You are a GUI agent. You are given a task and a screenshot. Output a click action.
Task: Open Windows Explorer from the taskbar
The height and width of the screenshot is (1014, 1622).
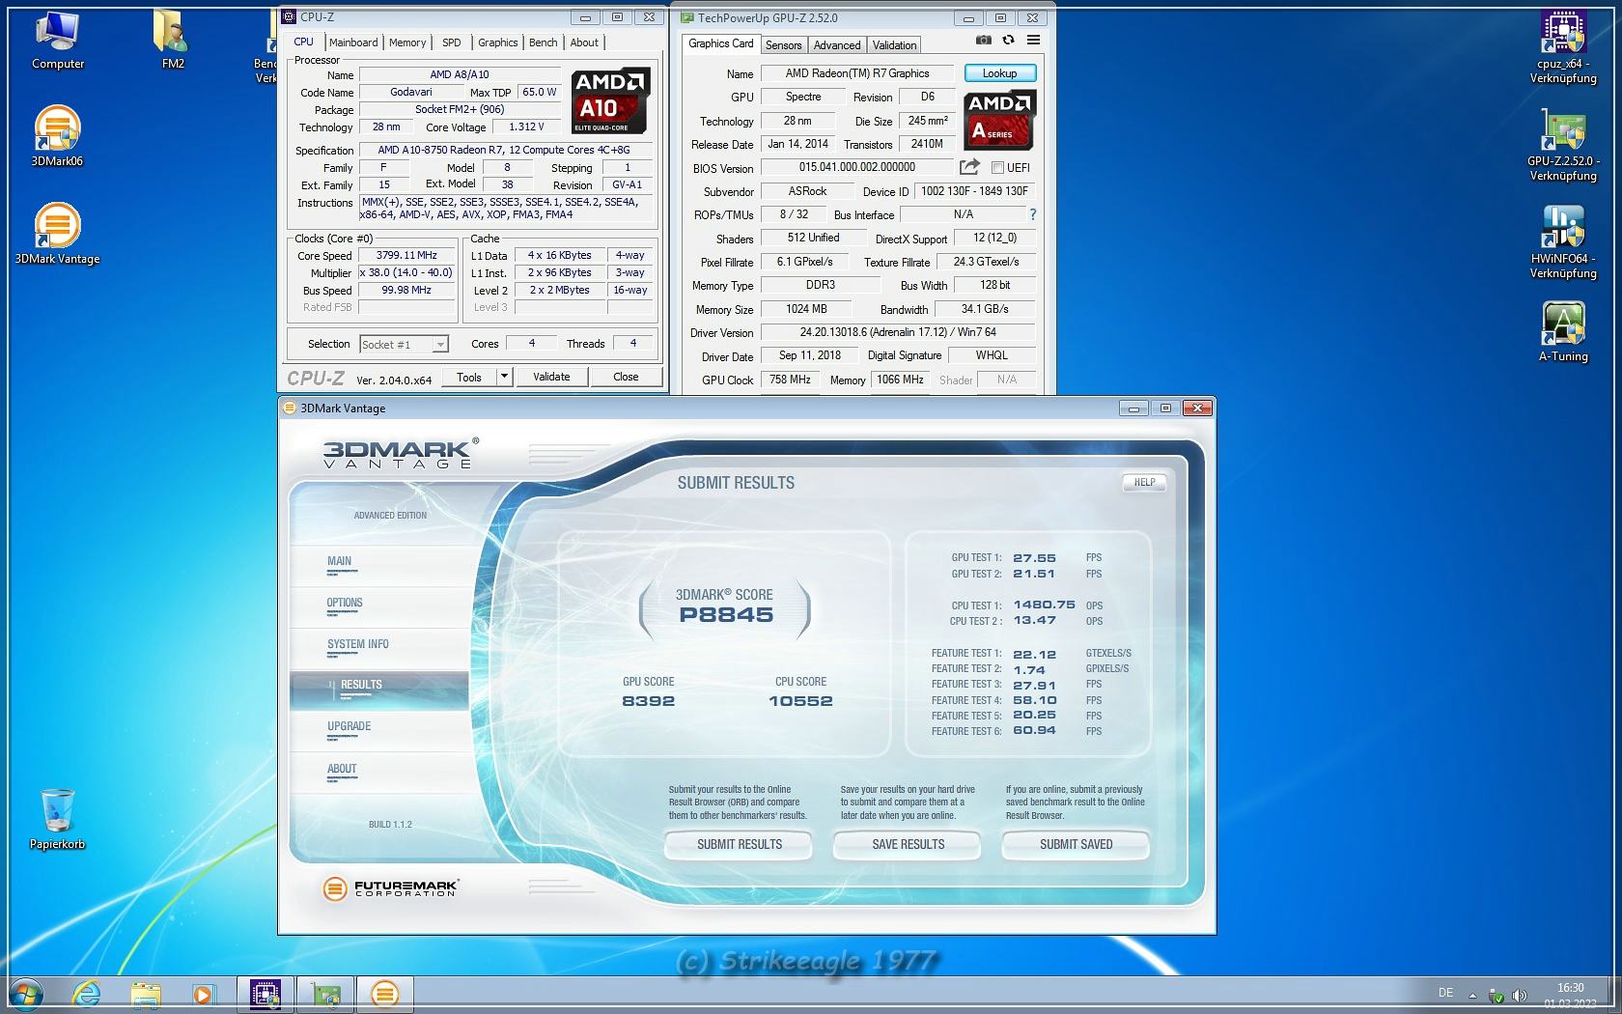point(146,994)
